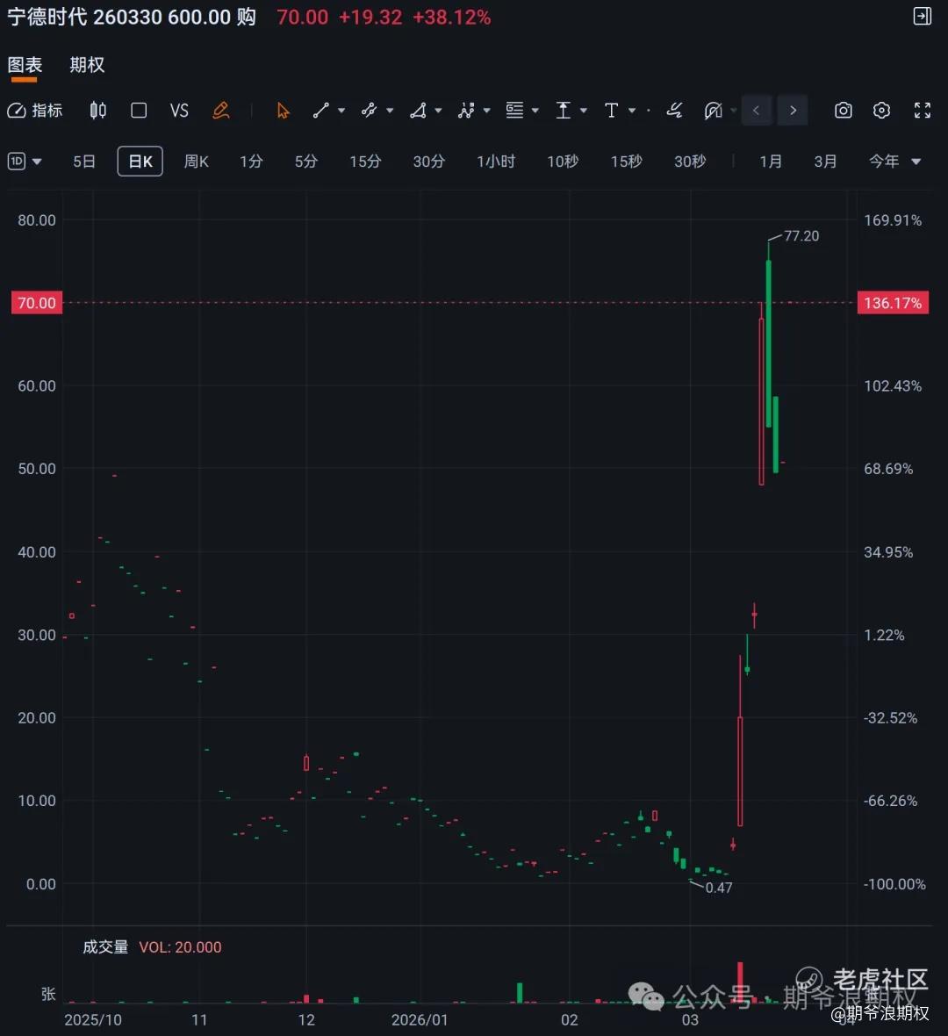This screenshot has width=948, height=1036.
Task: Click the 0.47 low price marker
Action: tap(719, 888)
